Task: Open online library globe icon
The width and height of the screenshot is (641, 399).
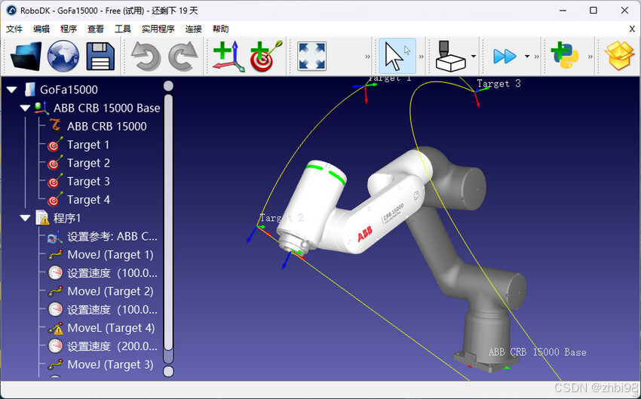Action: pyautogui.click(x=63, y=56)
